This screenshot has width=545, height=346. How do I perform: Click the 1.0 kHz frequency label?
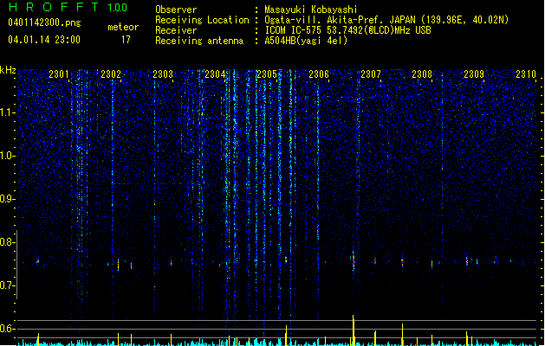8,156
